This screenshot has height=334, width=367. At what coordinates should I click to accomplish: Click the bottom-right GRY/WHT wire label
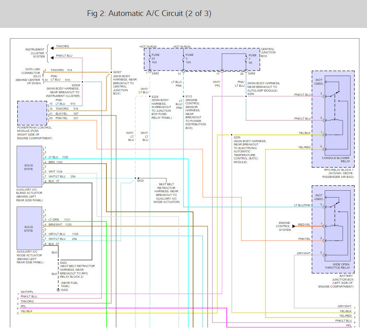(x=344, y=306)
